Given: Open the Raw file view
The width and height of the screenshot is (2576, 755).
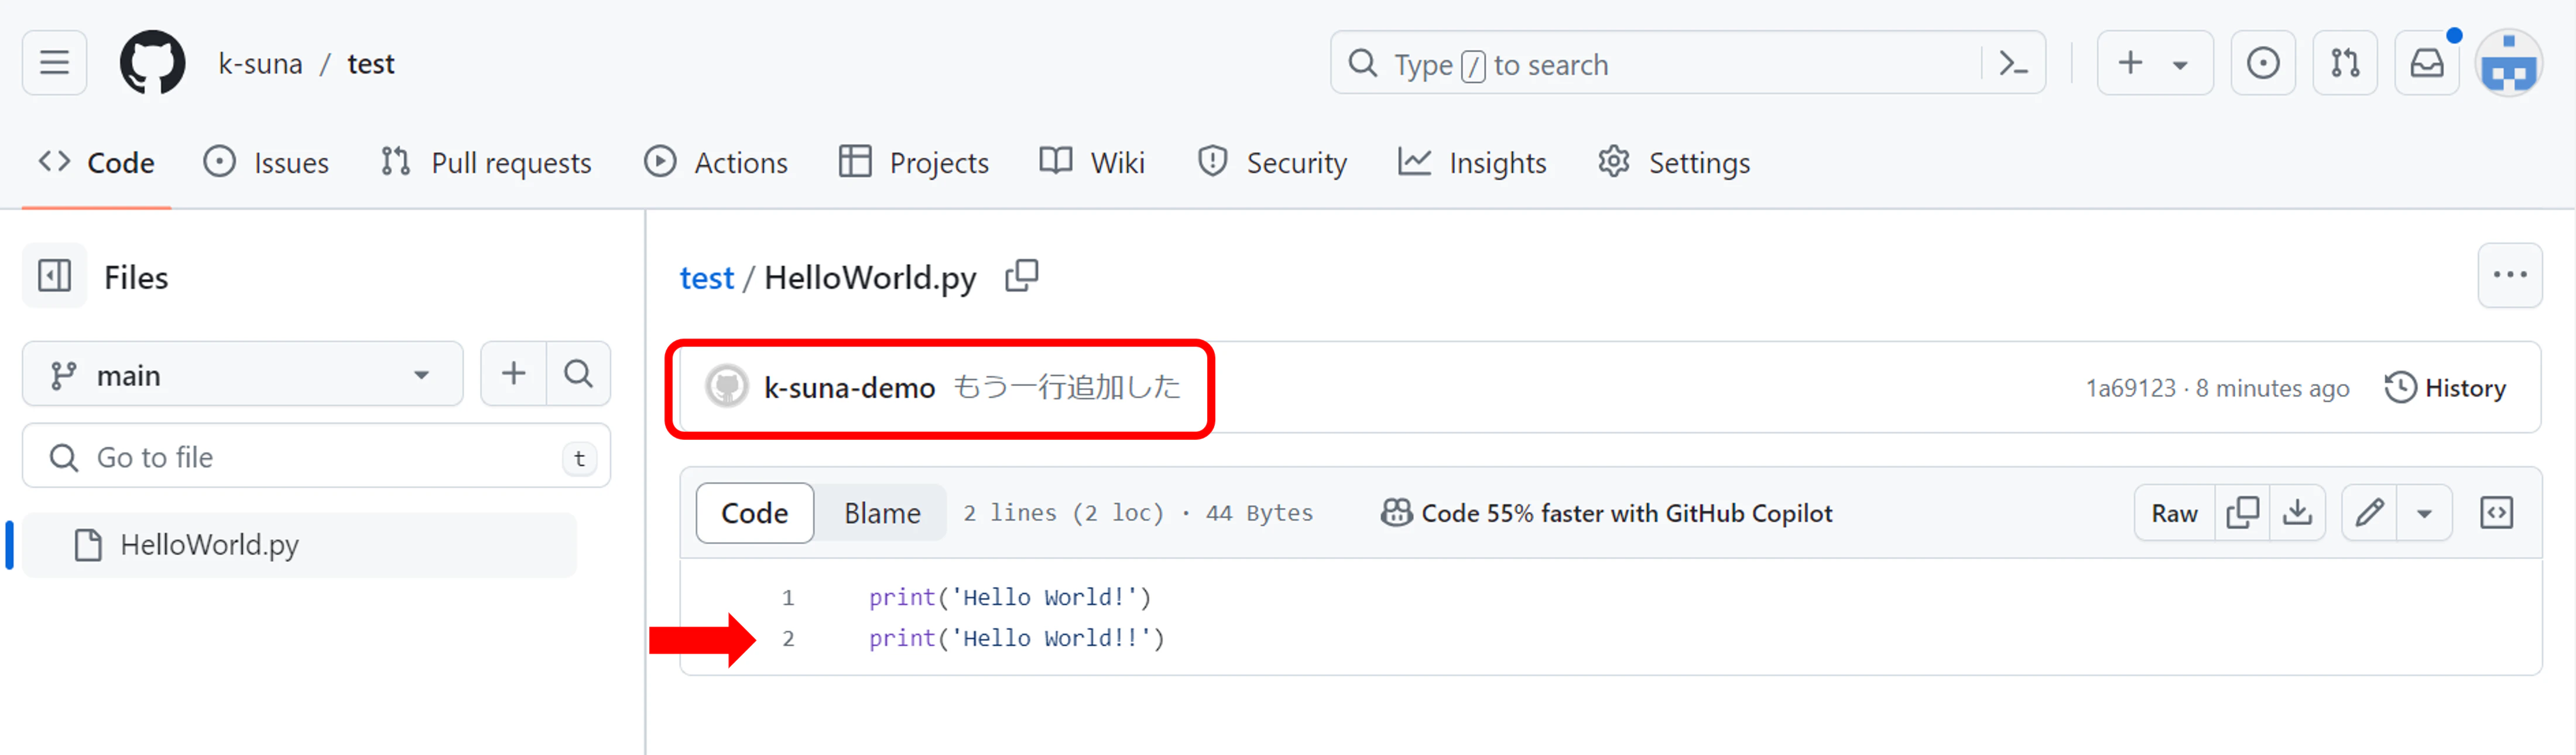Looking at the screenshot, I should coord(2174,513).
